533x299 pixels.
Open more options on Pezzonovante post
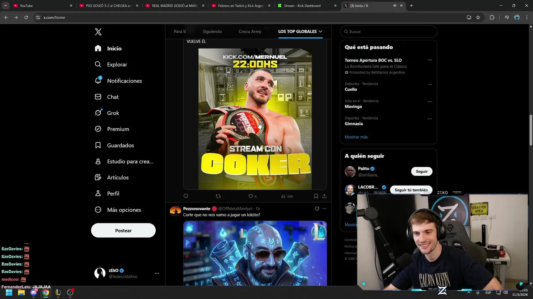click(x=324, y=208)
